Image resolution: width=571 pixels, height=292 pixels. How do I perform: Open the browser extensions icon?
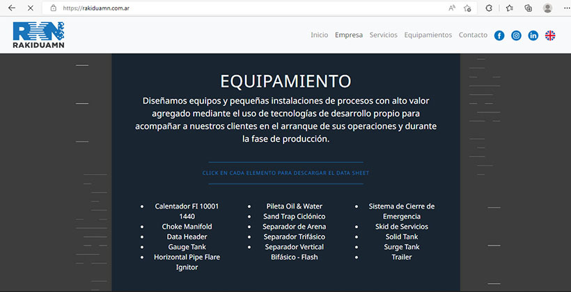pos(490,8)
